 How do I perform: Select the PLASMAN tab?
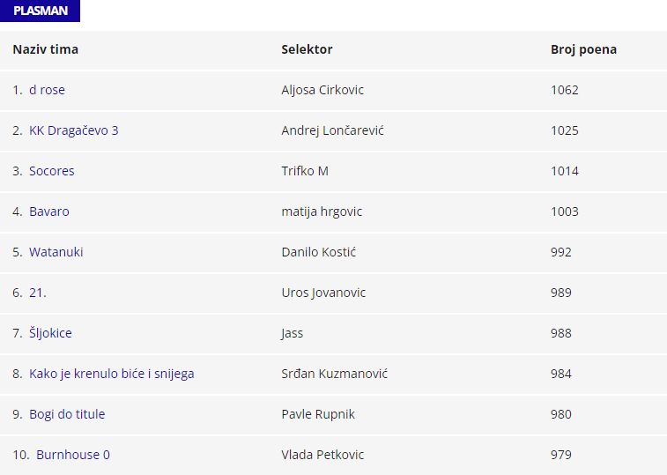pos(41,11)
